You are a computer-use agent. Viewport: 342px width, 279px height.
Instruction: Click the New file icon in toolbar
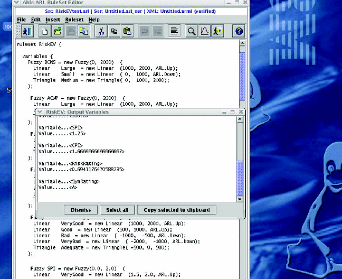pyautogui.click(x=45, y=32)
